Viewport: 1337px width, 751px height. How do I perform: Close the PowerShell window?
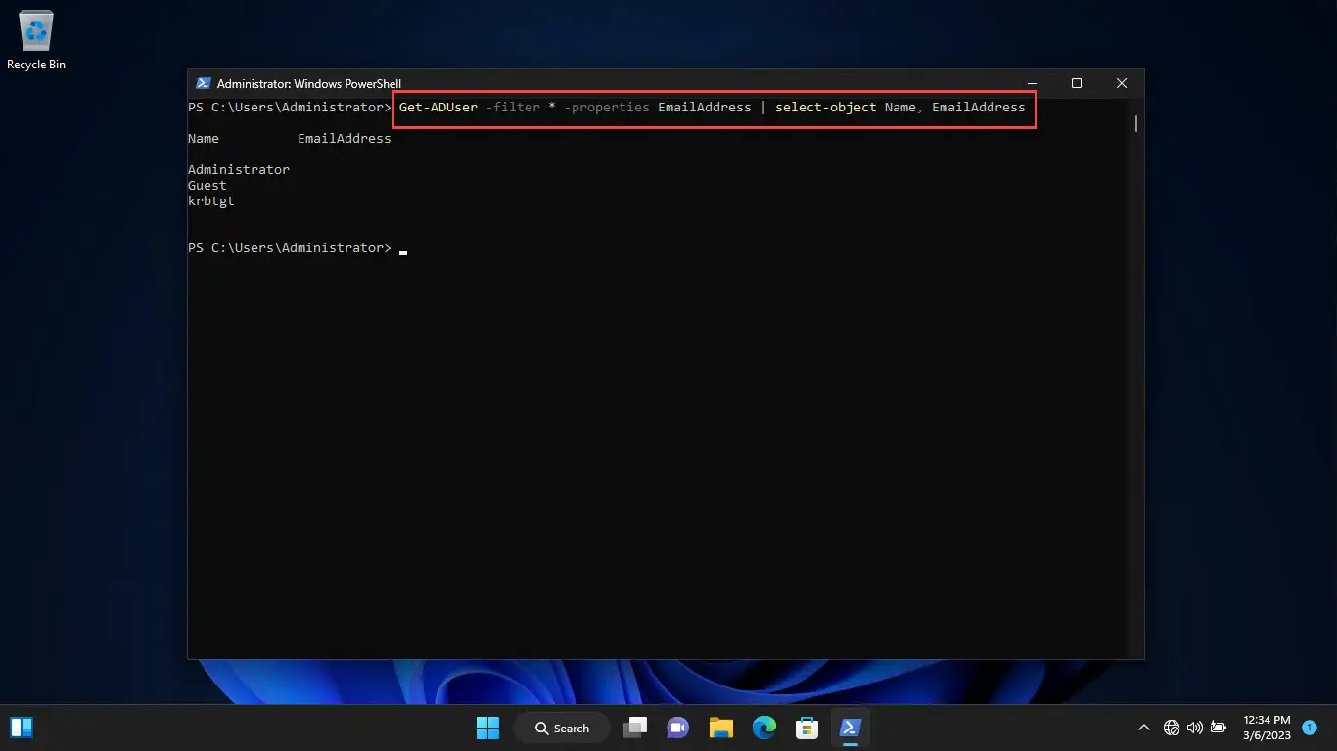coord(1122,84)
